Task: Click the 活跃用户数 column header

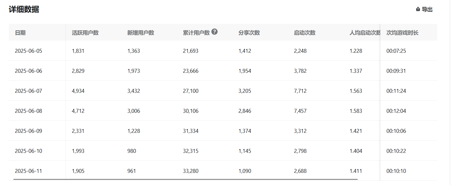Action: click(85, 33)
